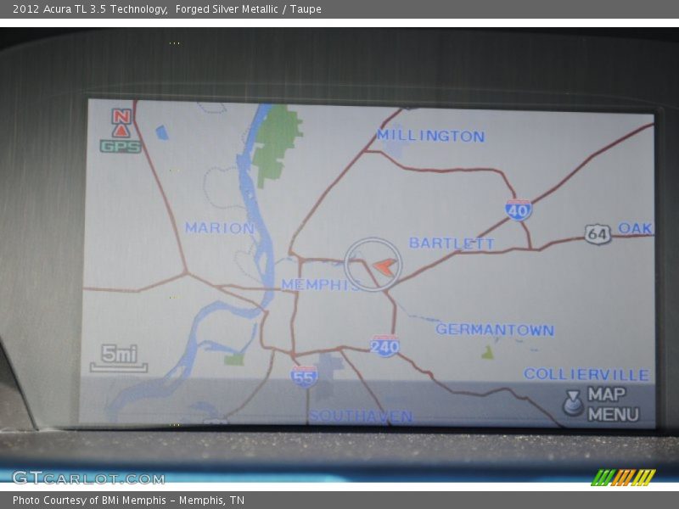Select the Interstate 55 shield
Screen dimensions: 679x509
click(x=304, y=378)
